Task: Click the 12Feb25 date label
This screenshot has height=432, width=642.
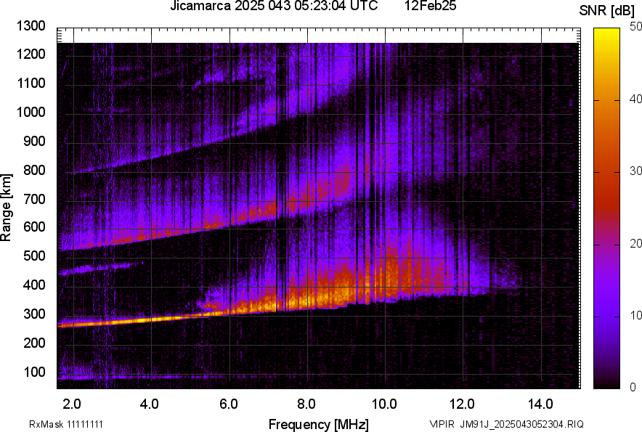Action: (x=430, y=7)
